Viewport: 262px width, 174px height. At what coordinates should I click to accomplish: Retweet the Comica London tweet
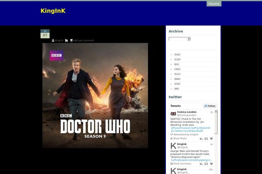pos(206,139)
